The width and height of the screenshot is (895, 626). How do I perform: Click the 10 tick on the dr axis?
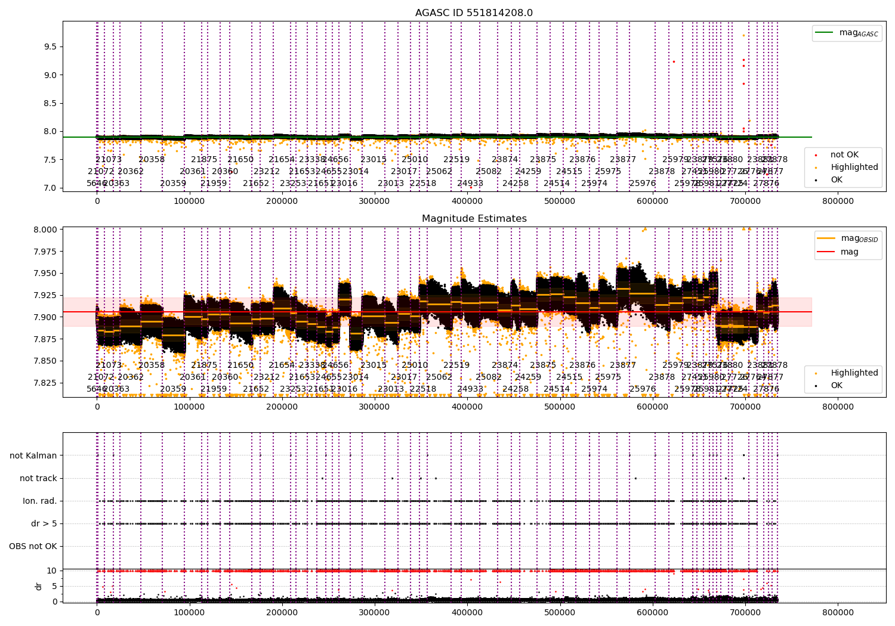pyautogui.click(x=52, y=571)
